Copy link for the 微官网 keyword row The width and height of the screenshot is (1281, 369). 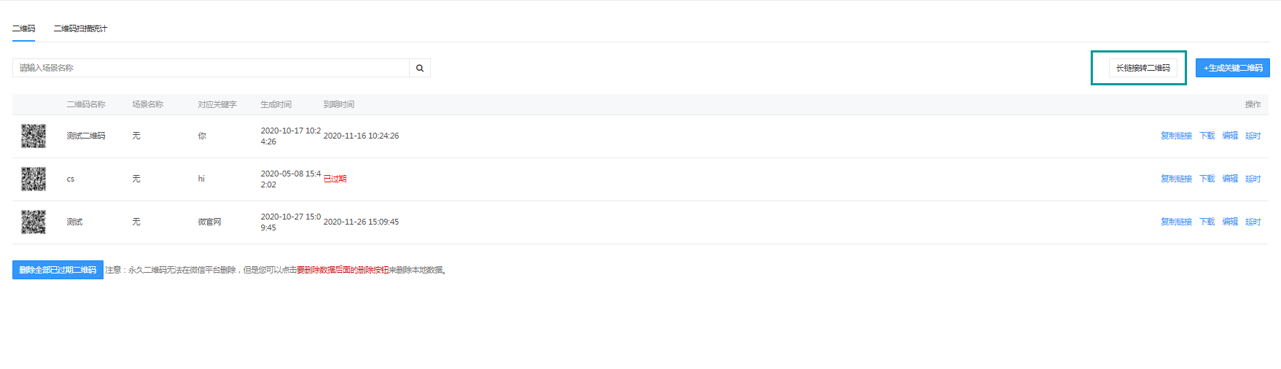1176,222
